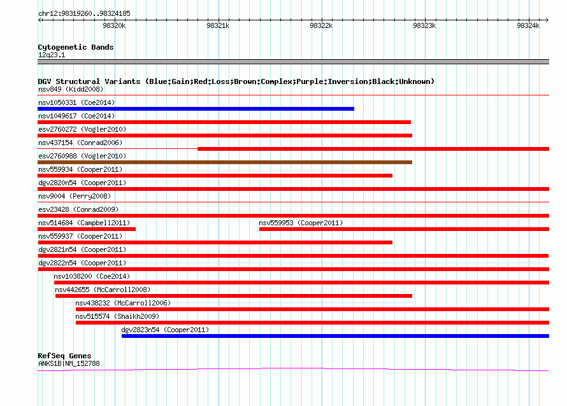This screenshot has height=406, width=567.
Task: Select nsv1038200 (Coe2014) label
Action: coord(92,276)
